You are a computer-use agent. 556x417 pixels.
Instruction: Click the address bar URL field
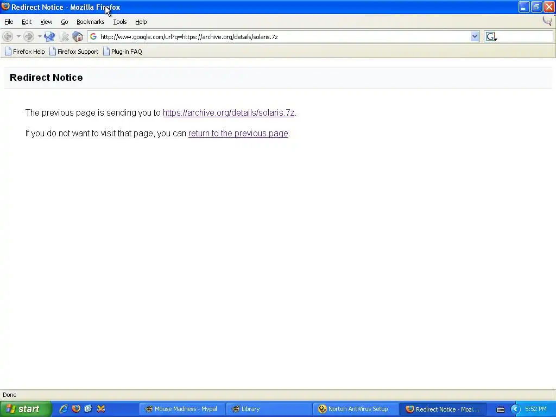tap(284, 36)
